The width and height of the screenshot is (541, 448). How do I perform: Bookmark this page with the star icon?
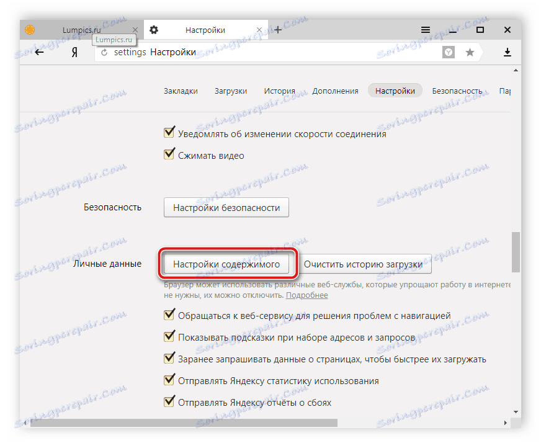coord(470,53)
